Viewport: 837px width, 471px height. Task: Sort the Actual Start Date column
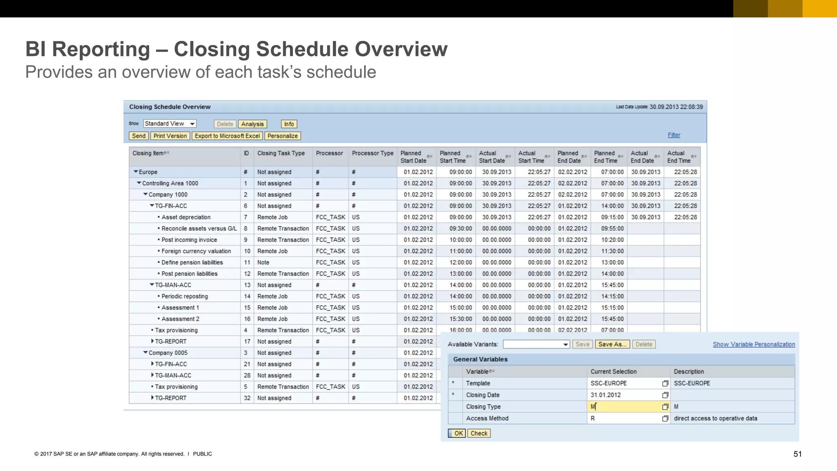pos(508,157)
